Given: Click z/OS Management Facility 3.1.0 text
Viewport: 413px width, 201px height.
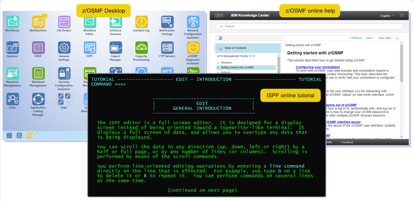Looking at the screenshot, I should point(236,56).
